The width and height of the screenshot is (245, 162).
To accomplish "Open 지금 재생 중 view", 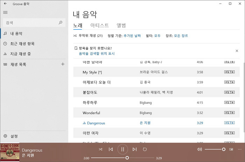I will coord(34,54).
